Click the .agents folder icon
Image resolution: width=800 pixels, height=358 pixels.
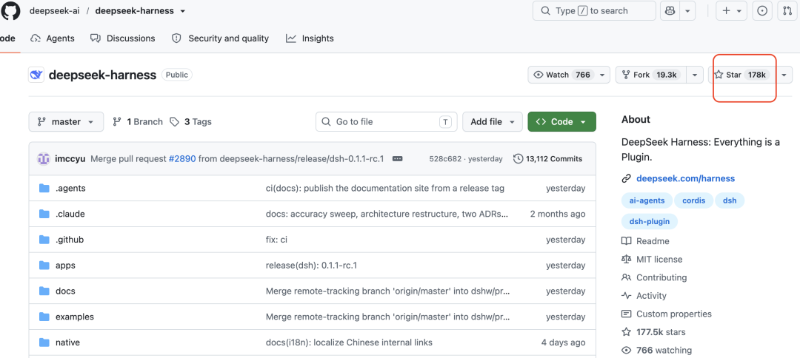tap(44, 189)
